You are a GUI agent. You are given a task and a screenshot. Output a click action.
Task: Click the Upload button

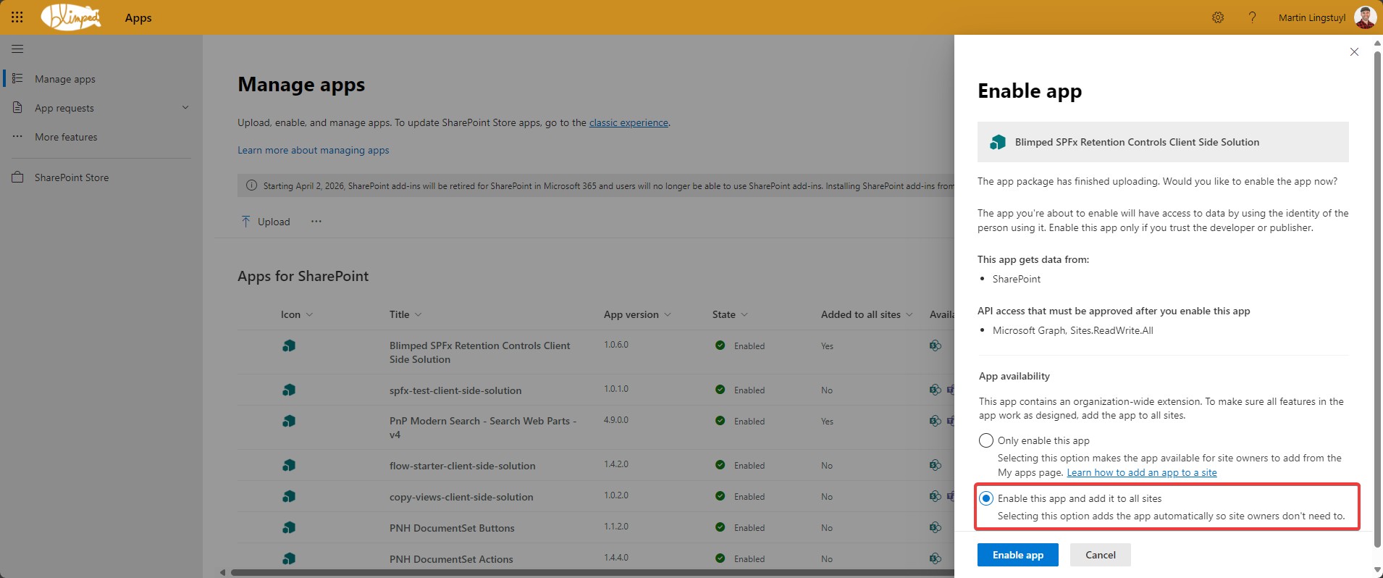[265, 222]
